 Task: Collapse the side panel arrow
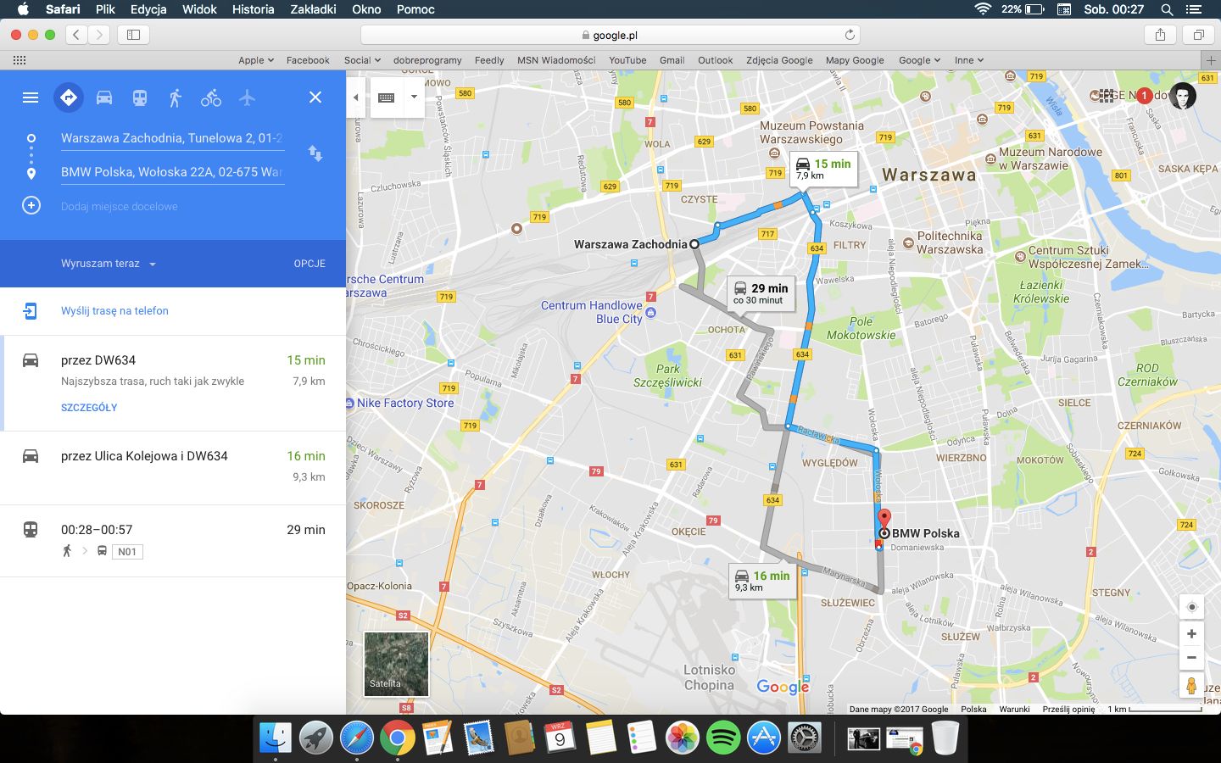pos(356,97)
